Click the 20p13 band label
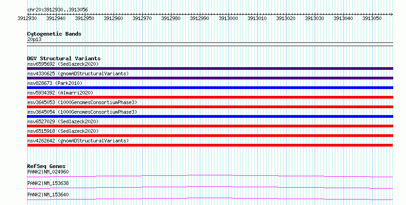 pos(34,39)
